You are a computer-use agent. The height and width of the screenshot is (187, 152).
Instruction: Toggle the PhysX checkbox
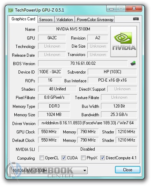(x=83, y=158)
